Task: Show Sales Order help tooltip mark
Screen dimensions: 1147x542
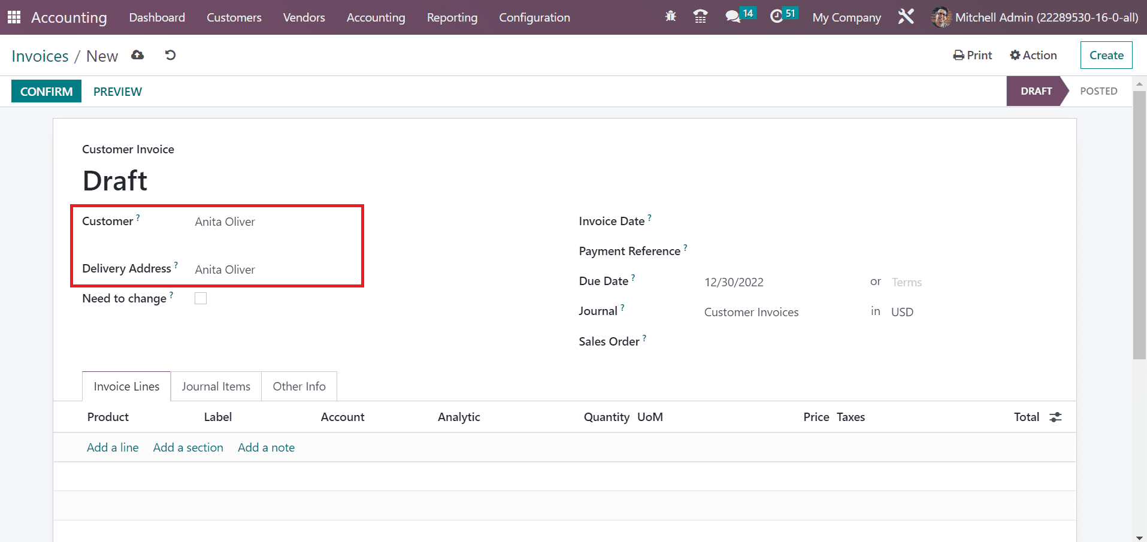Action: 644,338
